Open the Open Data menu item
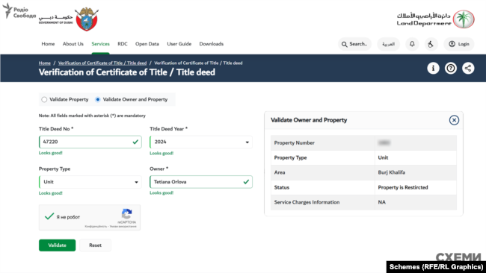This screenshot has width=486, height=273. [147, 44]
